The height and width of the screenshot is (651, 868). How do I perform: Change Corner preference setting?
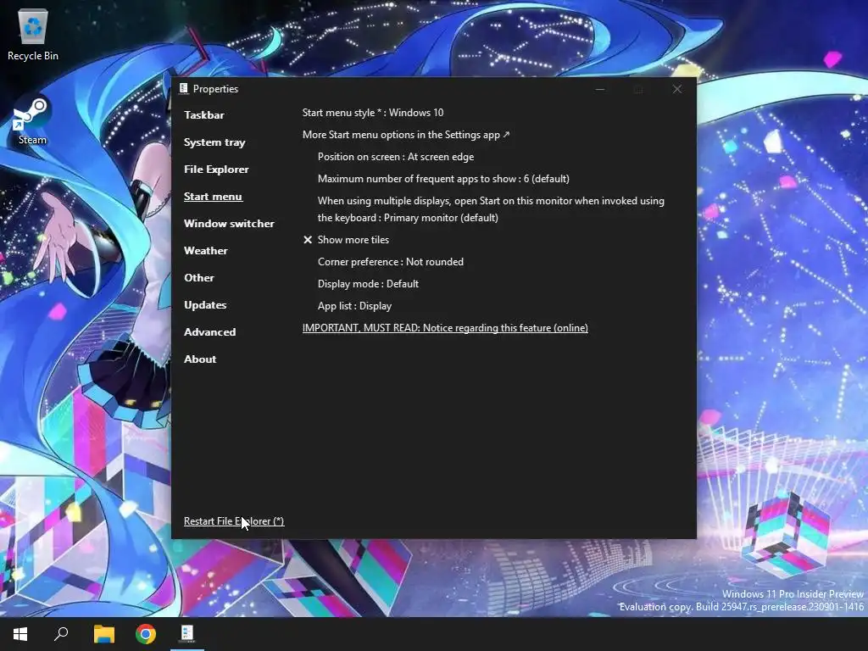click(x=391, y=262)
